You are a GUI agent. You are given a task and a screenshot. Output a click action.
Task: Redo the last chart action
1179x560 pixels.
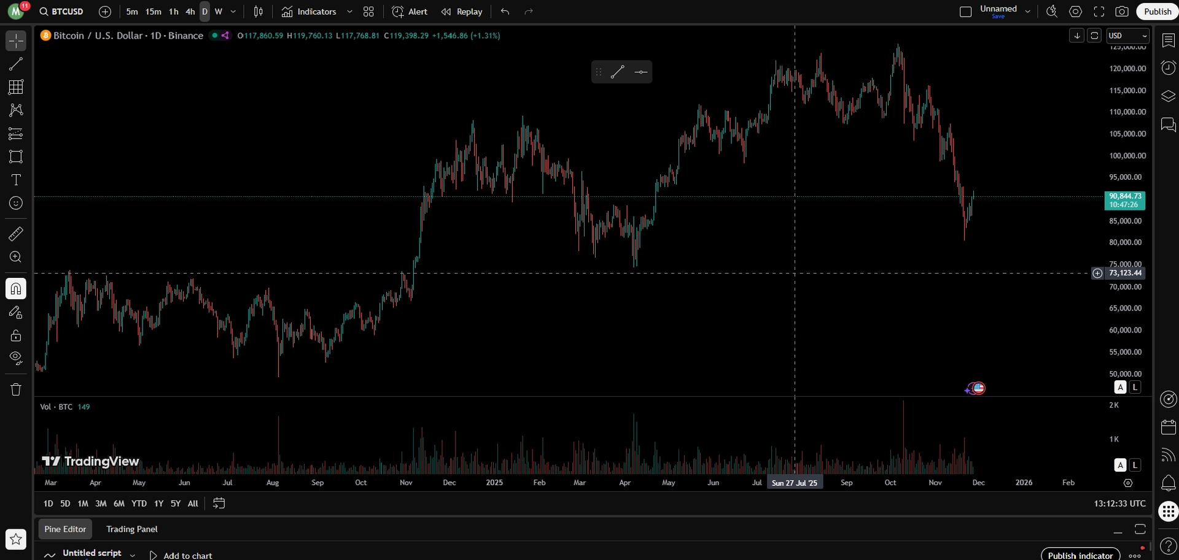pos(529,12)
